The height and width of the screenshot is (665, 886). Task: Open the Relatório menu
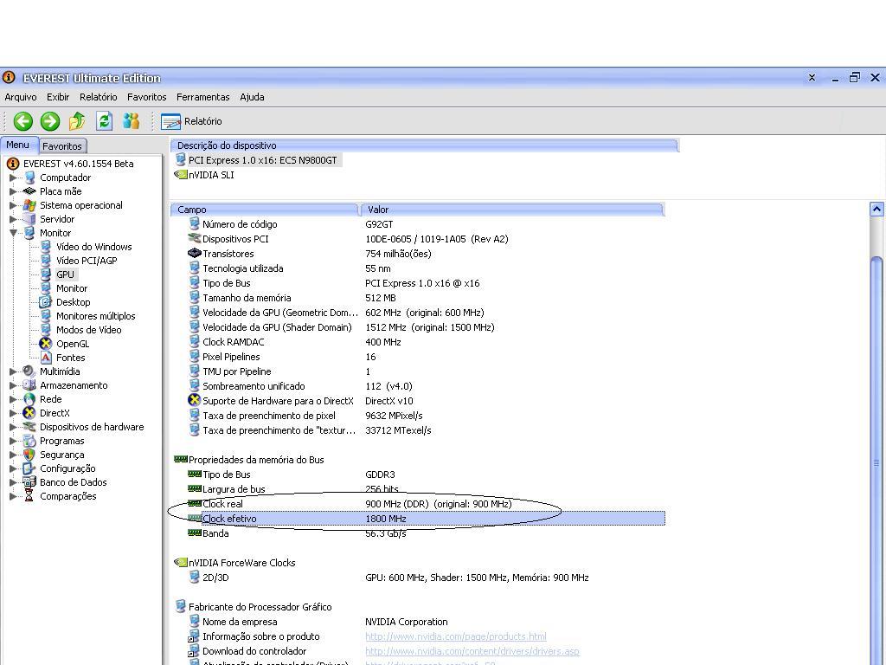(x=99, y=97)
